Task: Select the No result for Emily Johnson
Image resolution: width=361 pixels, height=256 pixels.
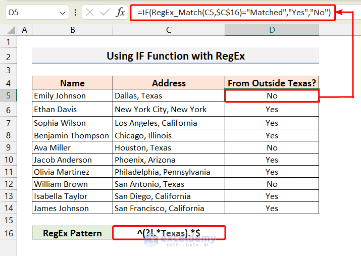Action: pos(272,95)
